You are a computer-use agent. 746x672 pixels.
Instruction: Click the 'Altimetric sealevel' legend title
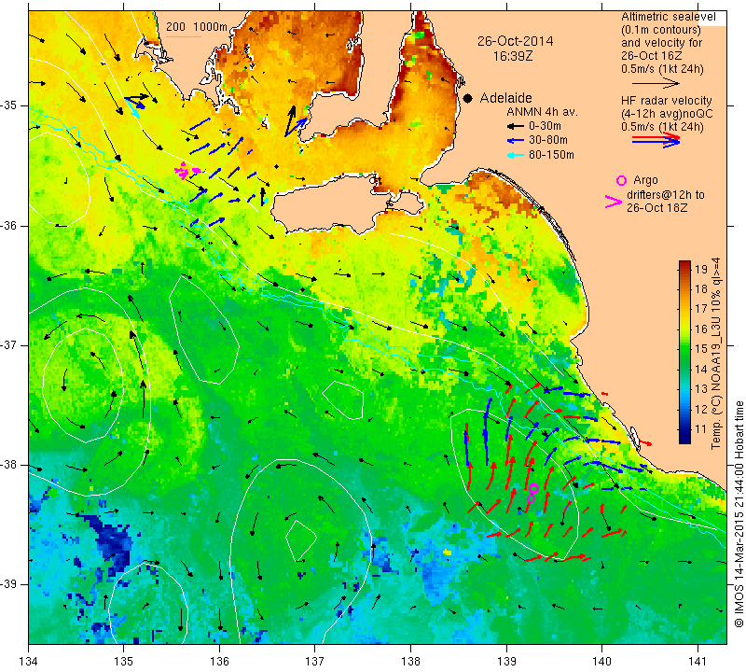tap(668, 17)
